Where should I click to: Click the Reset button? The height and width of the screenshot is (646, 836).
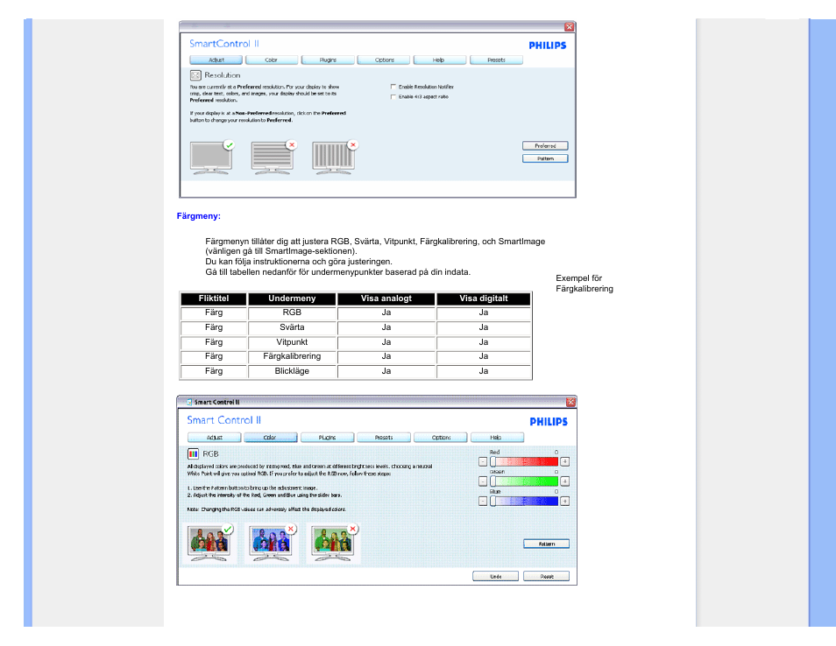(x=547, y=576)
